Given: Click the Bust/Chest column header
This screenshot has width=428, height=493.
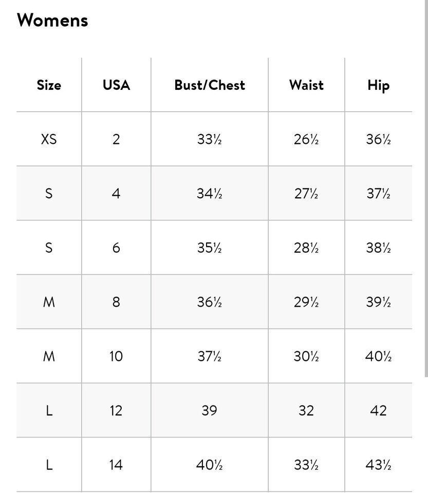Looking at the screenshot, I should [x=210, y=85].
